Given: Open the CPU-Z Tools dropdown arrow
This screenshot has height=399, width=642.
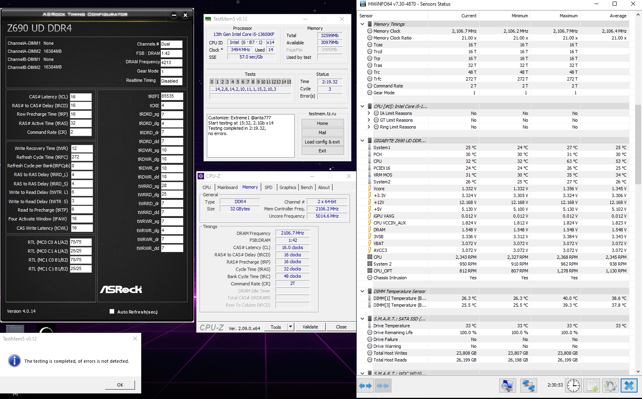Looking at the screenshot, I should coord(291,327).
